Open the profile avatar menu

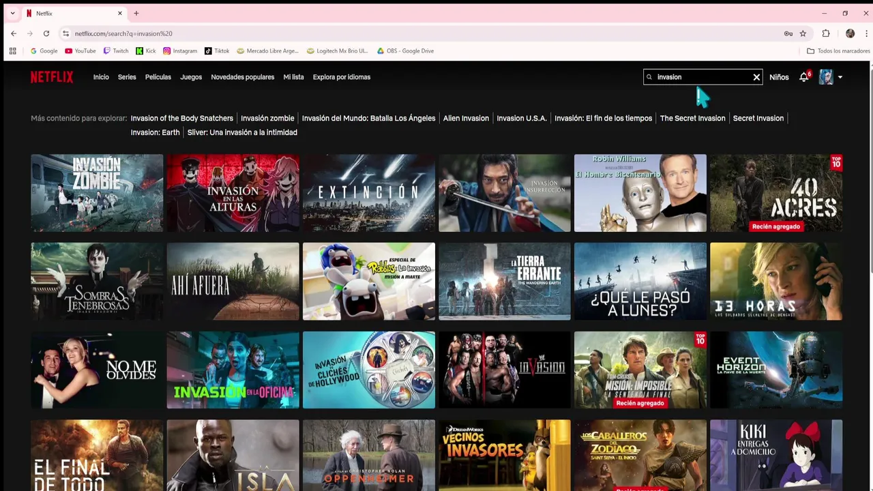pos(826,77)
